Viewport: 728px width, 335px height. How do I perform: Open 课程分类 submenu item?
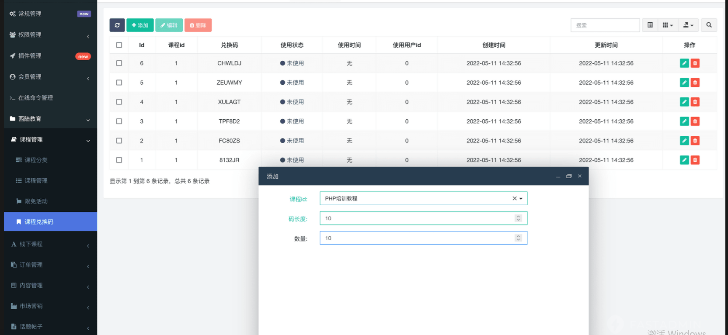50,160
